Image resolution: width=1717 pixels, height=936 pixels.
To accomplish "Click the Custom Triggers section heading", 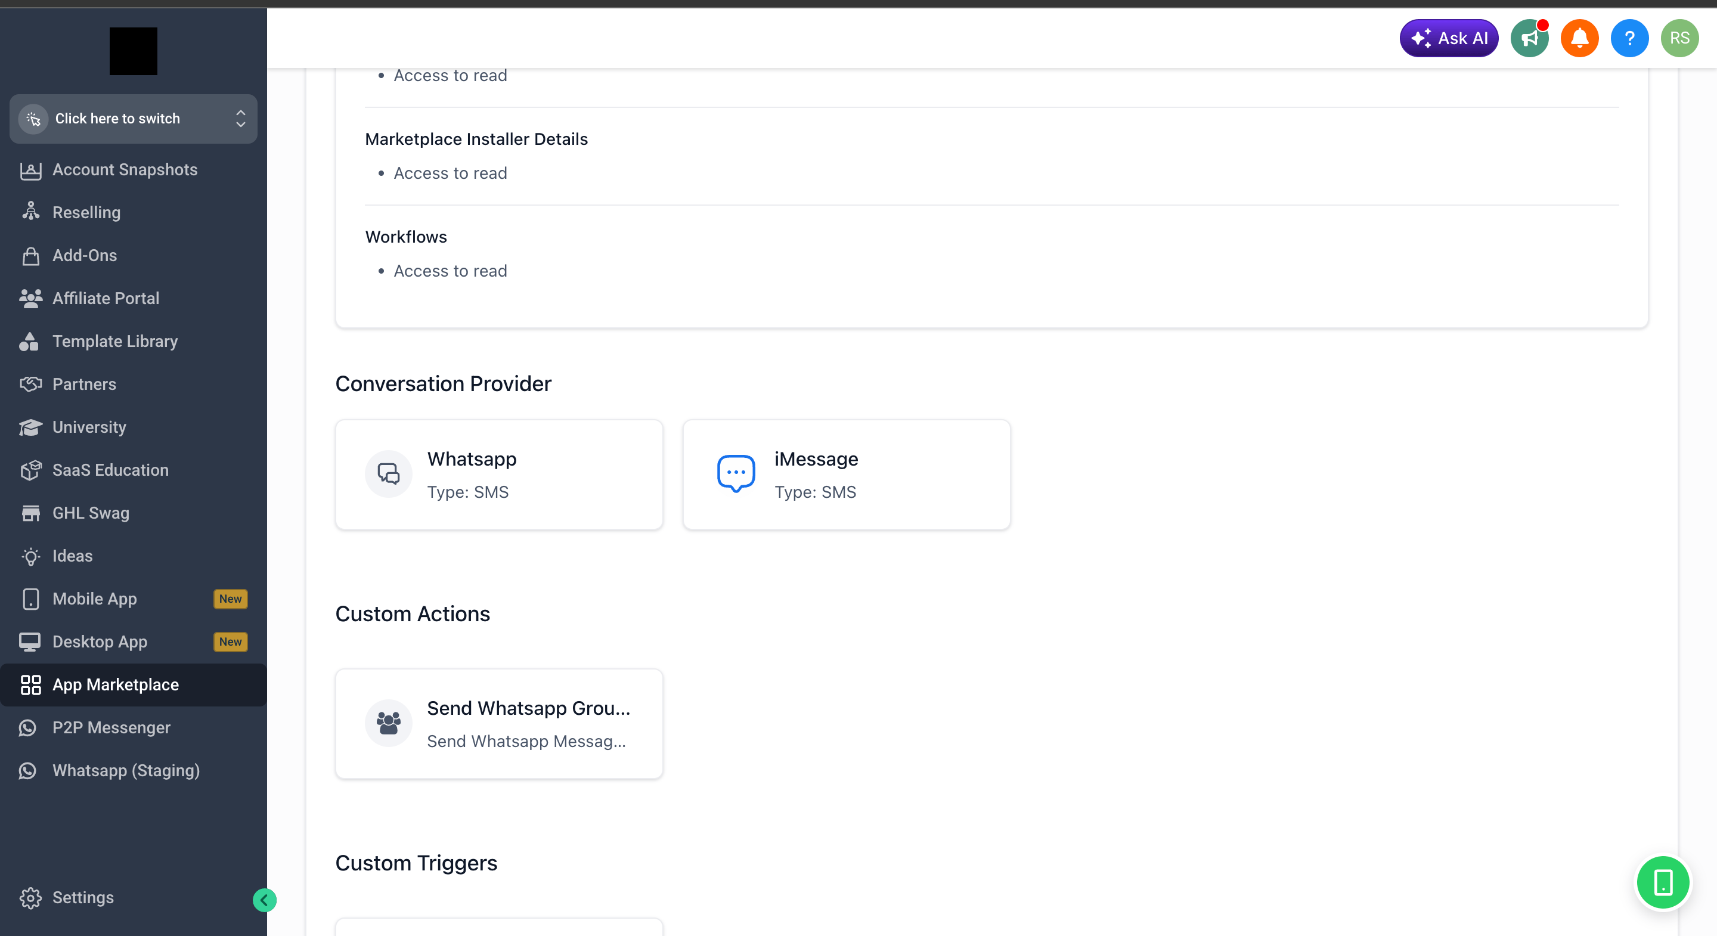I will click(417, 863).
